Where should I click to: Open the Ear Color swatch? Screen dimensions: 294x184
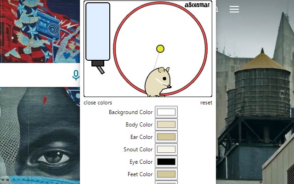coord(166,137)
